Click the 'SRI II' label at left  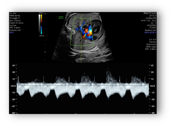[x=12, y=33]
